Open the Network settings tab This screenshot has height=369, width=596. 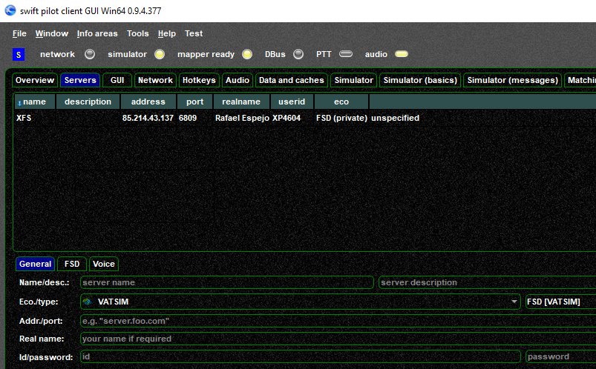tap(155, 80)
